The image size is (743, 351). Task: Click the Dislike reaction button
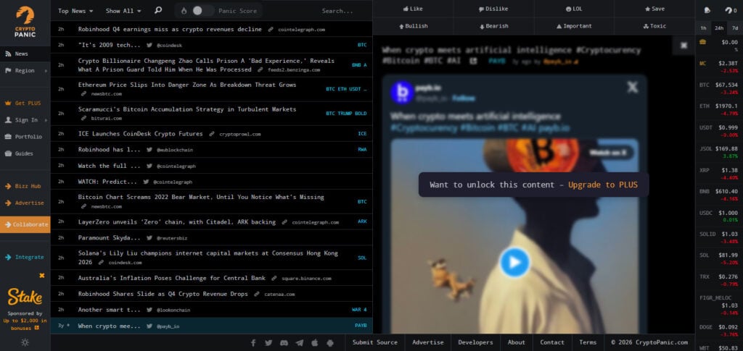click(493, 9)
